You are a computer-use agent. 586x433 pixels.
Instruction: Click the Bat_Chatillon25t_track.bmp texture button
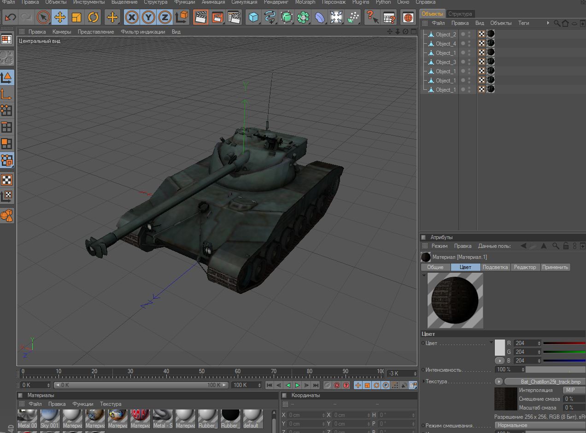(545, 381)
